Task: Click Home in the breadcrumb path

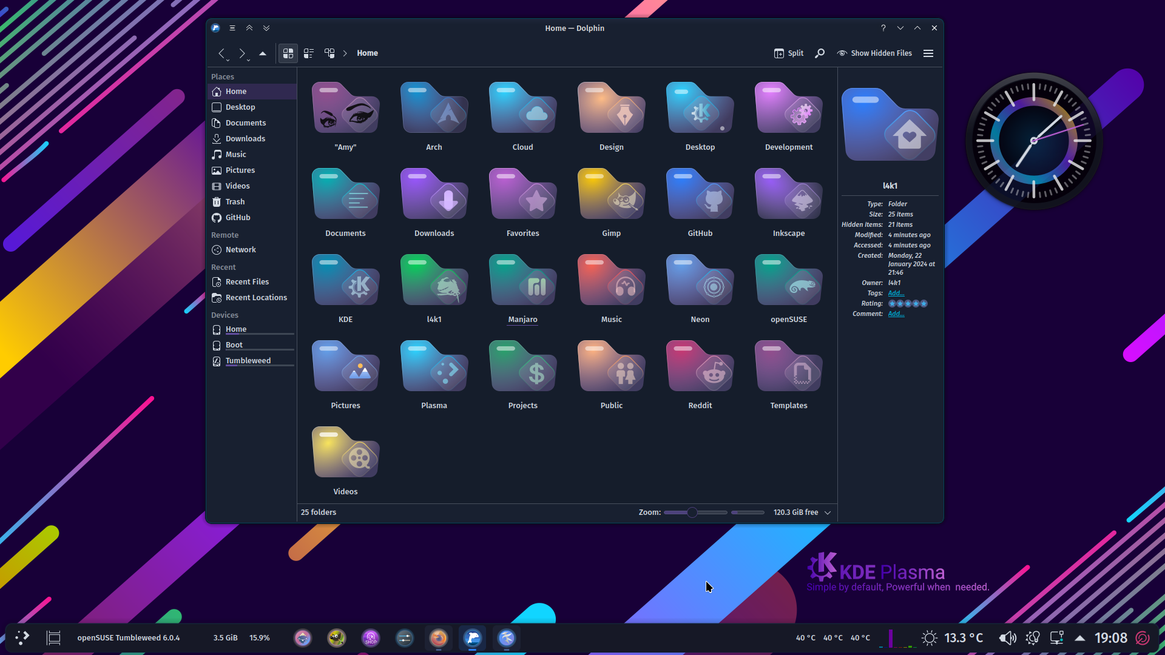Action: pos(367,53)
